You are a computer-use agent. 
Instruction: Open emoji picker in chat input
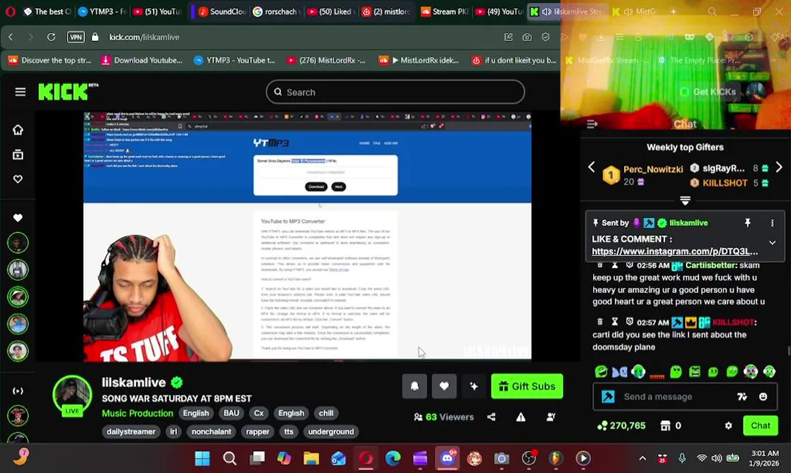pos(763,397)
